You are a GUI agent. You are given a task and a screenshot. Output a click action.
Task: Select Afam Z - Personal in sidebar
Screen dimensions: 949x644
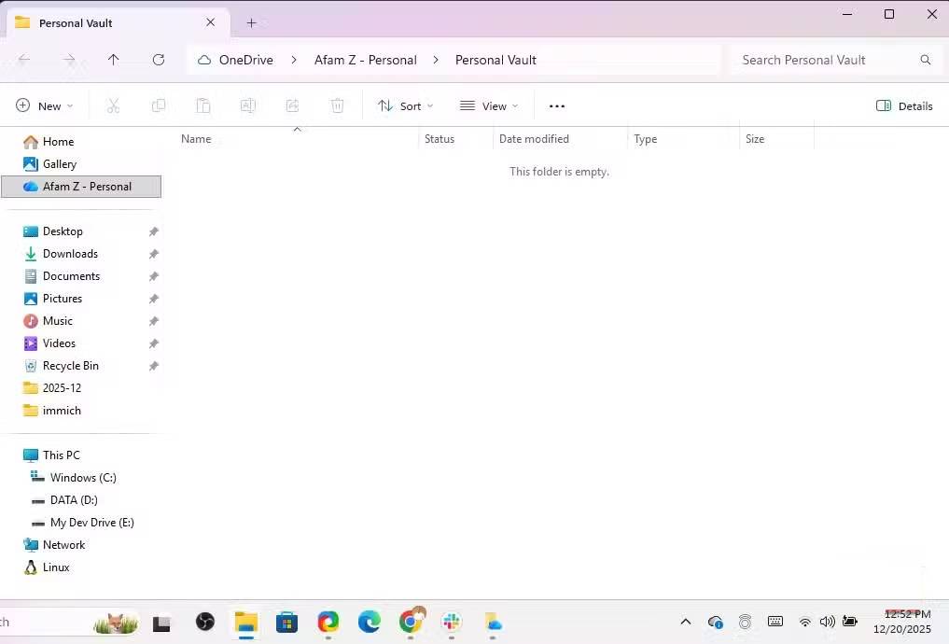(81, 187)
